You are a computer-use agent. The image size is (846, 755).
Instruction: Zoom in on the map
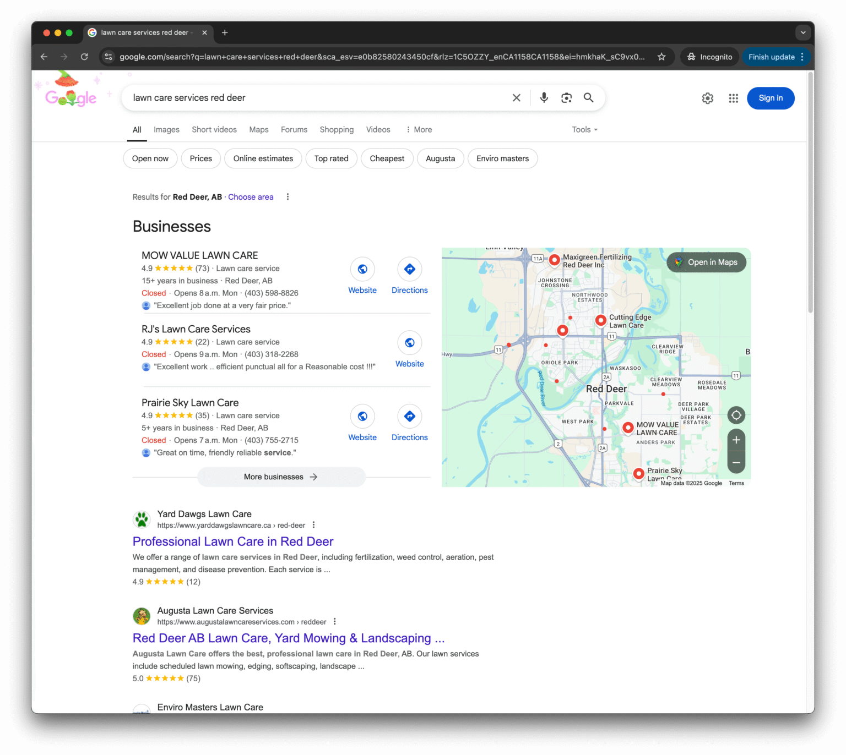coord(736,440)
